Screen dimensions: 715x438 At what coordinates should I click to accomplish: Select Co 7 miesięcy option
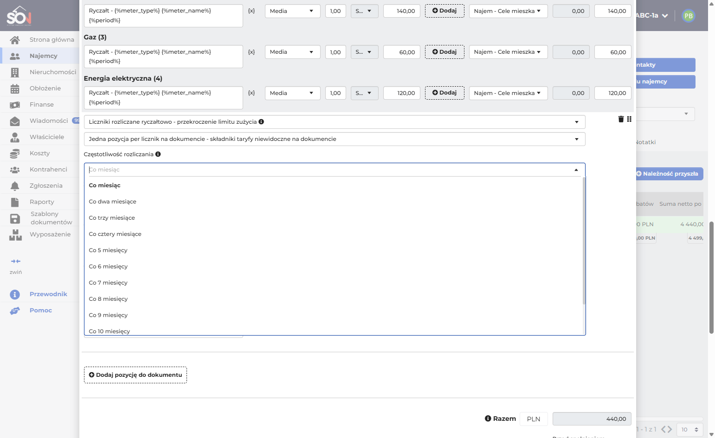click(333, 283)
